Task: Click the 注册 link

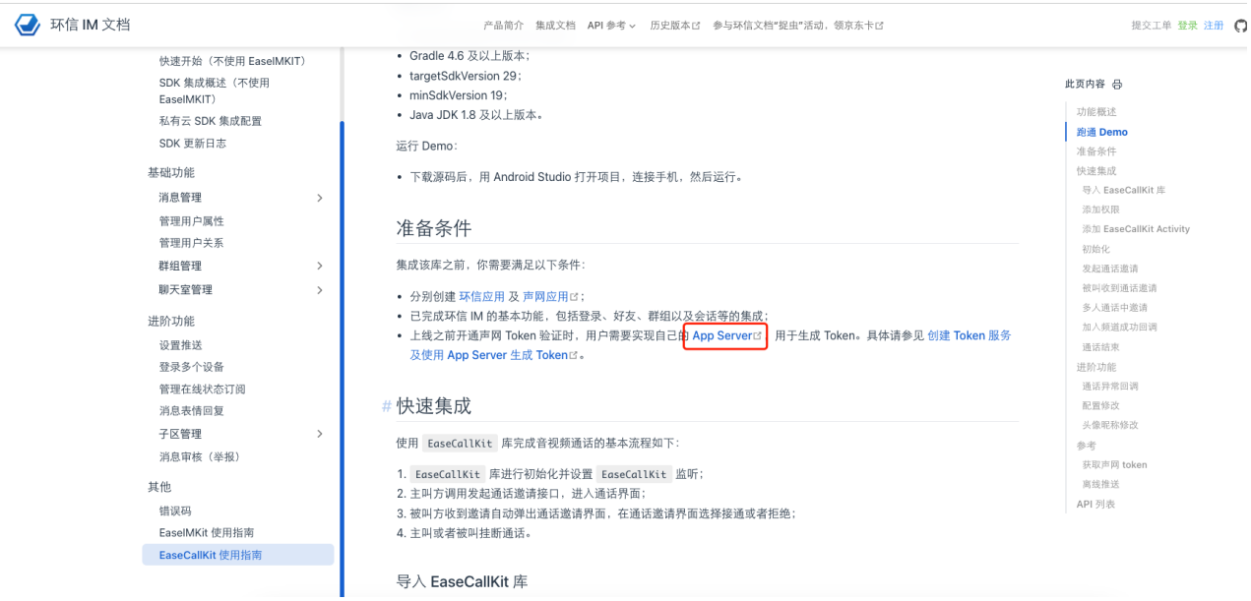Action: 1214,26
